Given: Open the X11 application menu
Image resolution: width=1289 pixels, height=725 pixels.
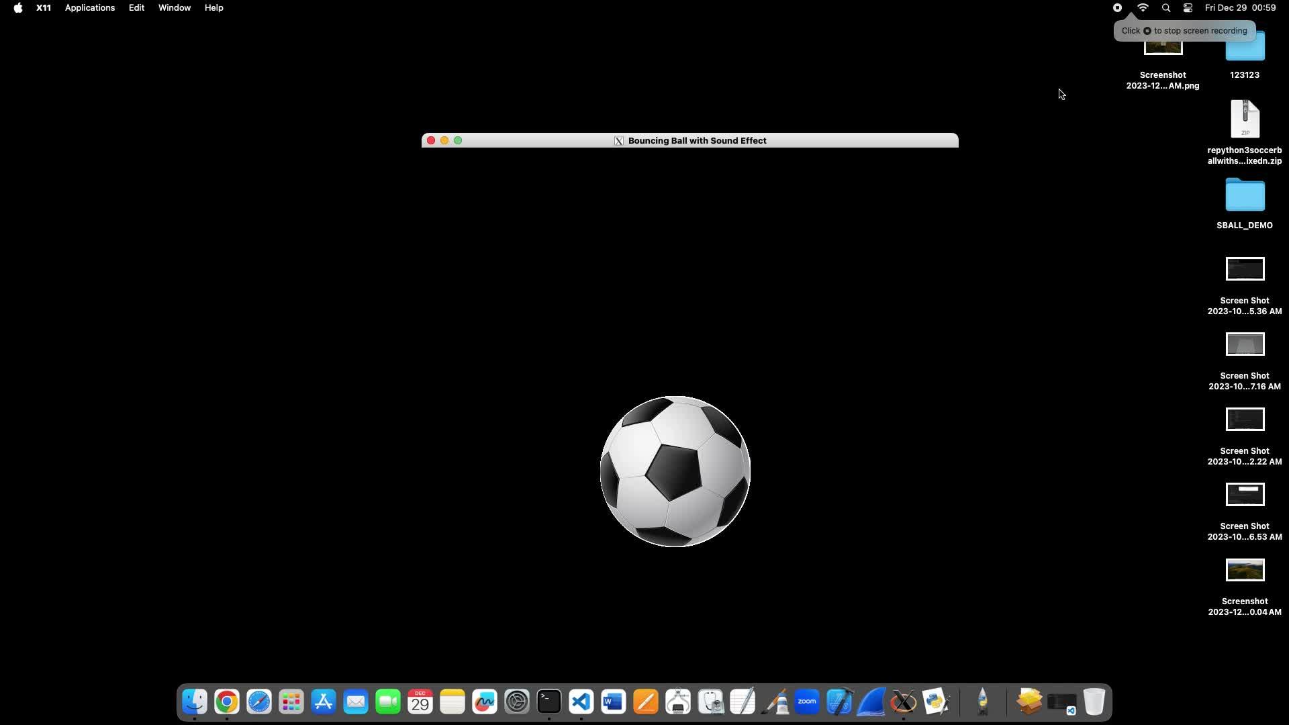Looking at the screenshot, I should pos(44,8).
